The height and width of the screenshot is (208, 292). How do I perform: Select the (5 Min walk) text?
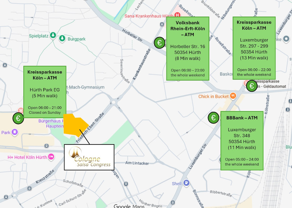point(45,96)
